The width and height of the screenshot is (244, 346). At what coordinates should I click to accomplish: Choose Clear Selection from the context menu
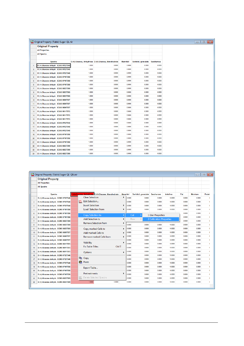pyautogui.click(x=102, y=197)
